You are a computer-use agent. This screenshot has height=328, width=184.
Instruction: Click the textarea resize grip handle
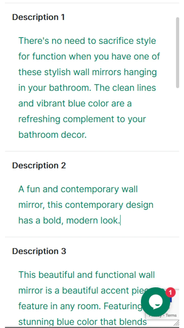tap(176, 323)
